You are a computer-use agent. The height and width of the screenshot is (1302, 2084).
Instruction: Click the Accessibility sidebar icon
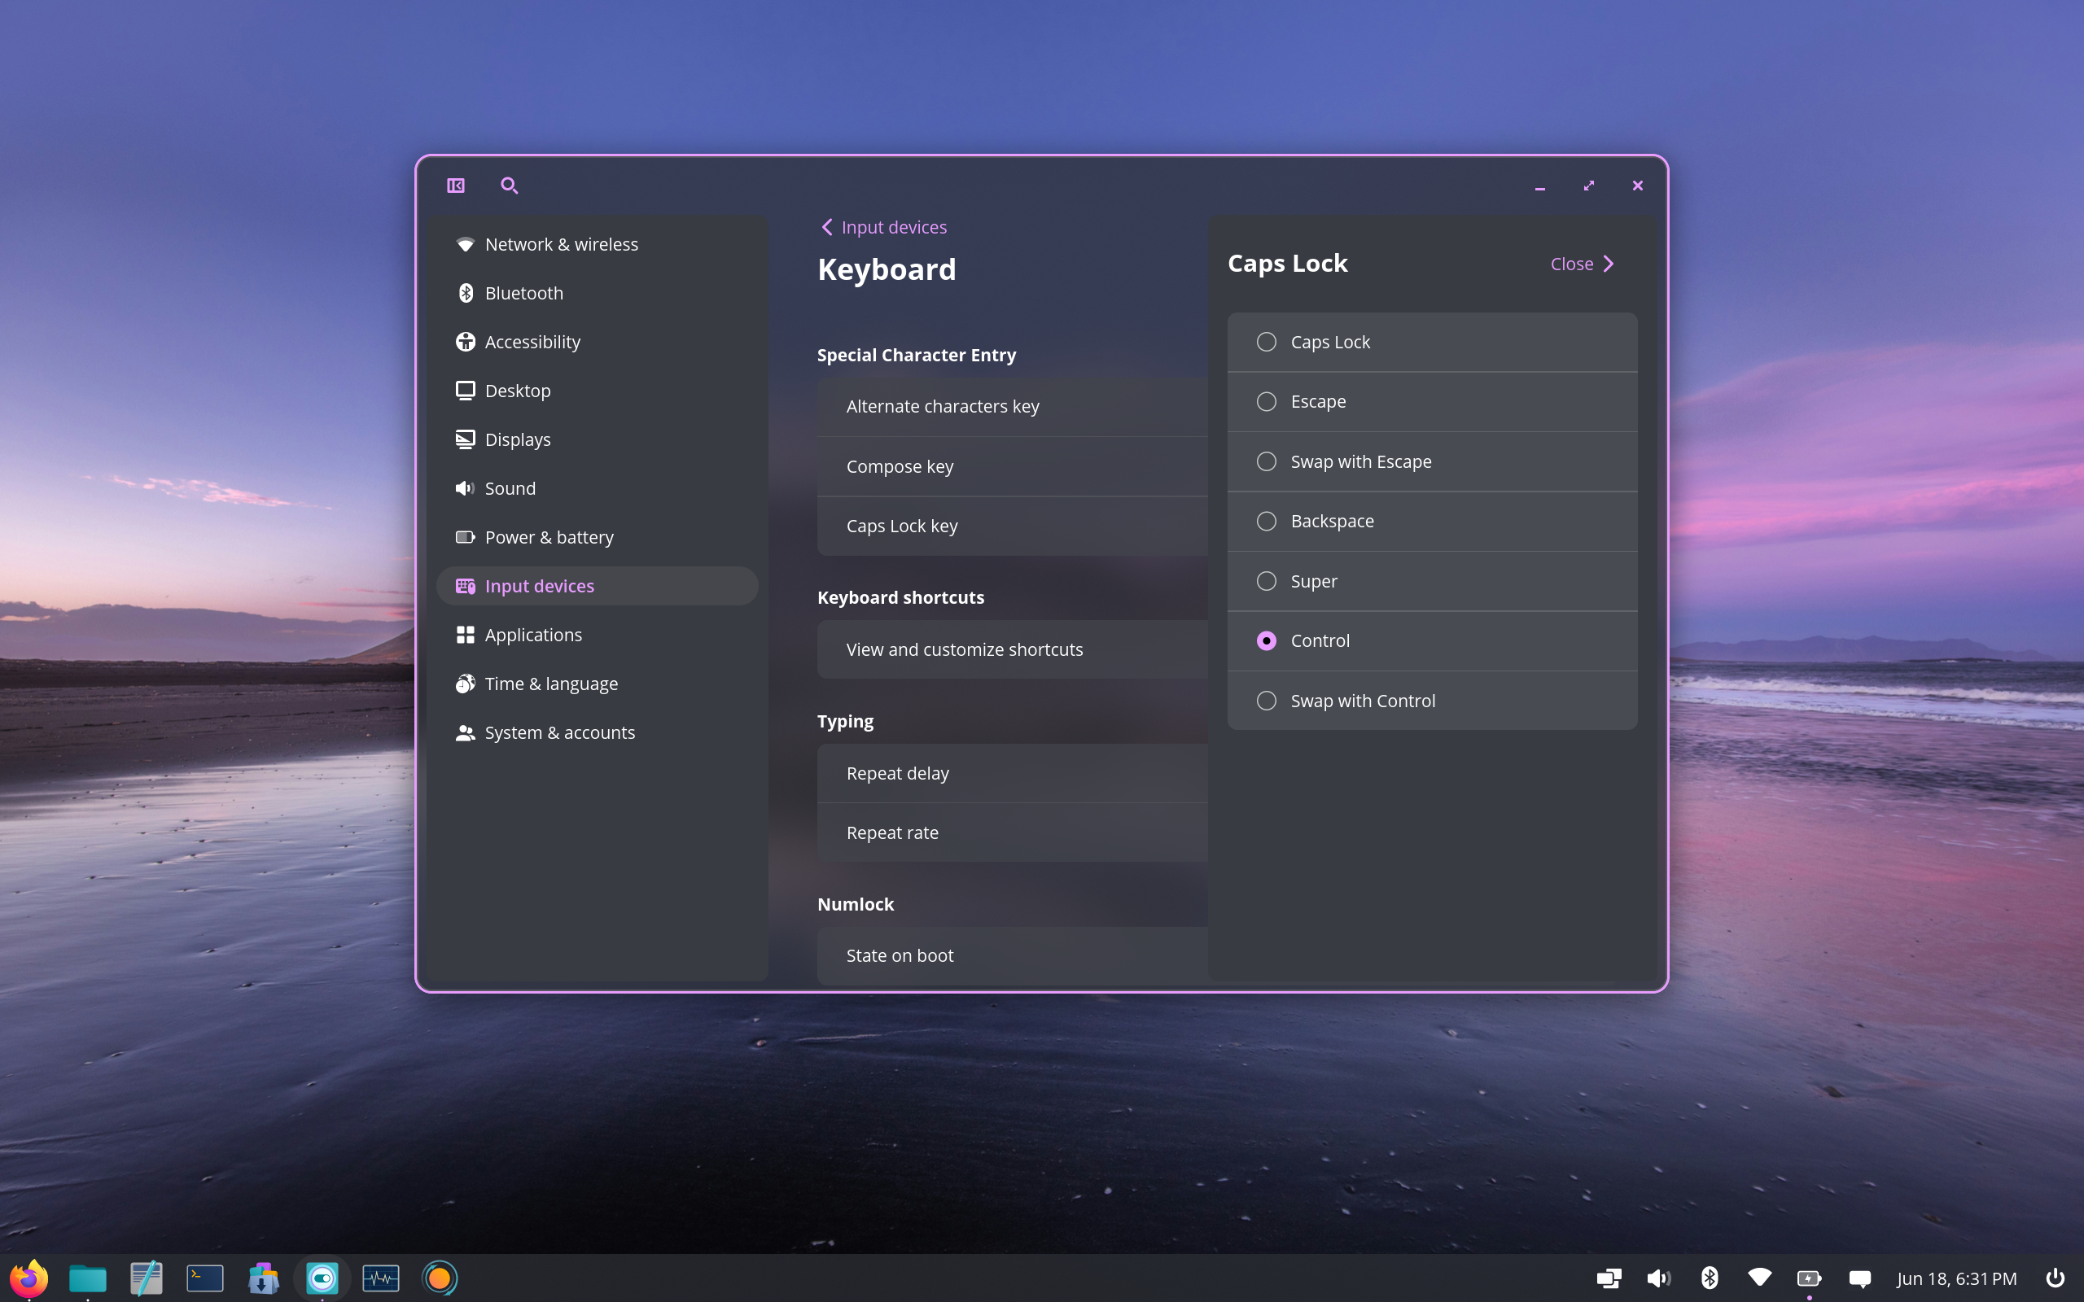465,342
